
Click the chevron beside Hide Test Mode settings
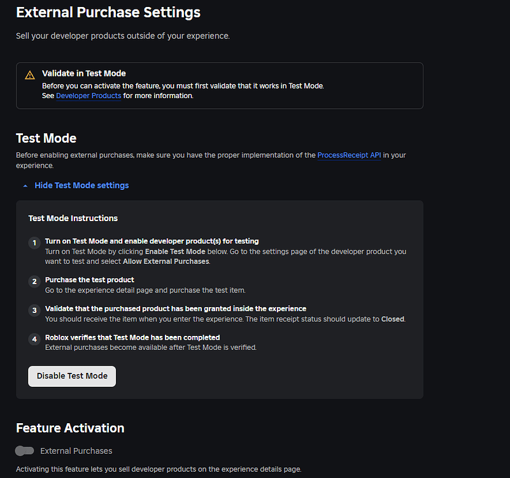tap(25, 186)
